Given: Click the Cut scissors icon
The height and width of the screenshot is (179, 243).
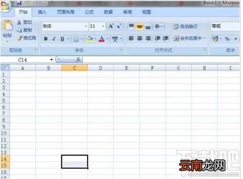Looking at the screenshot, I should coord(19,22).
